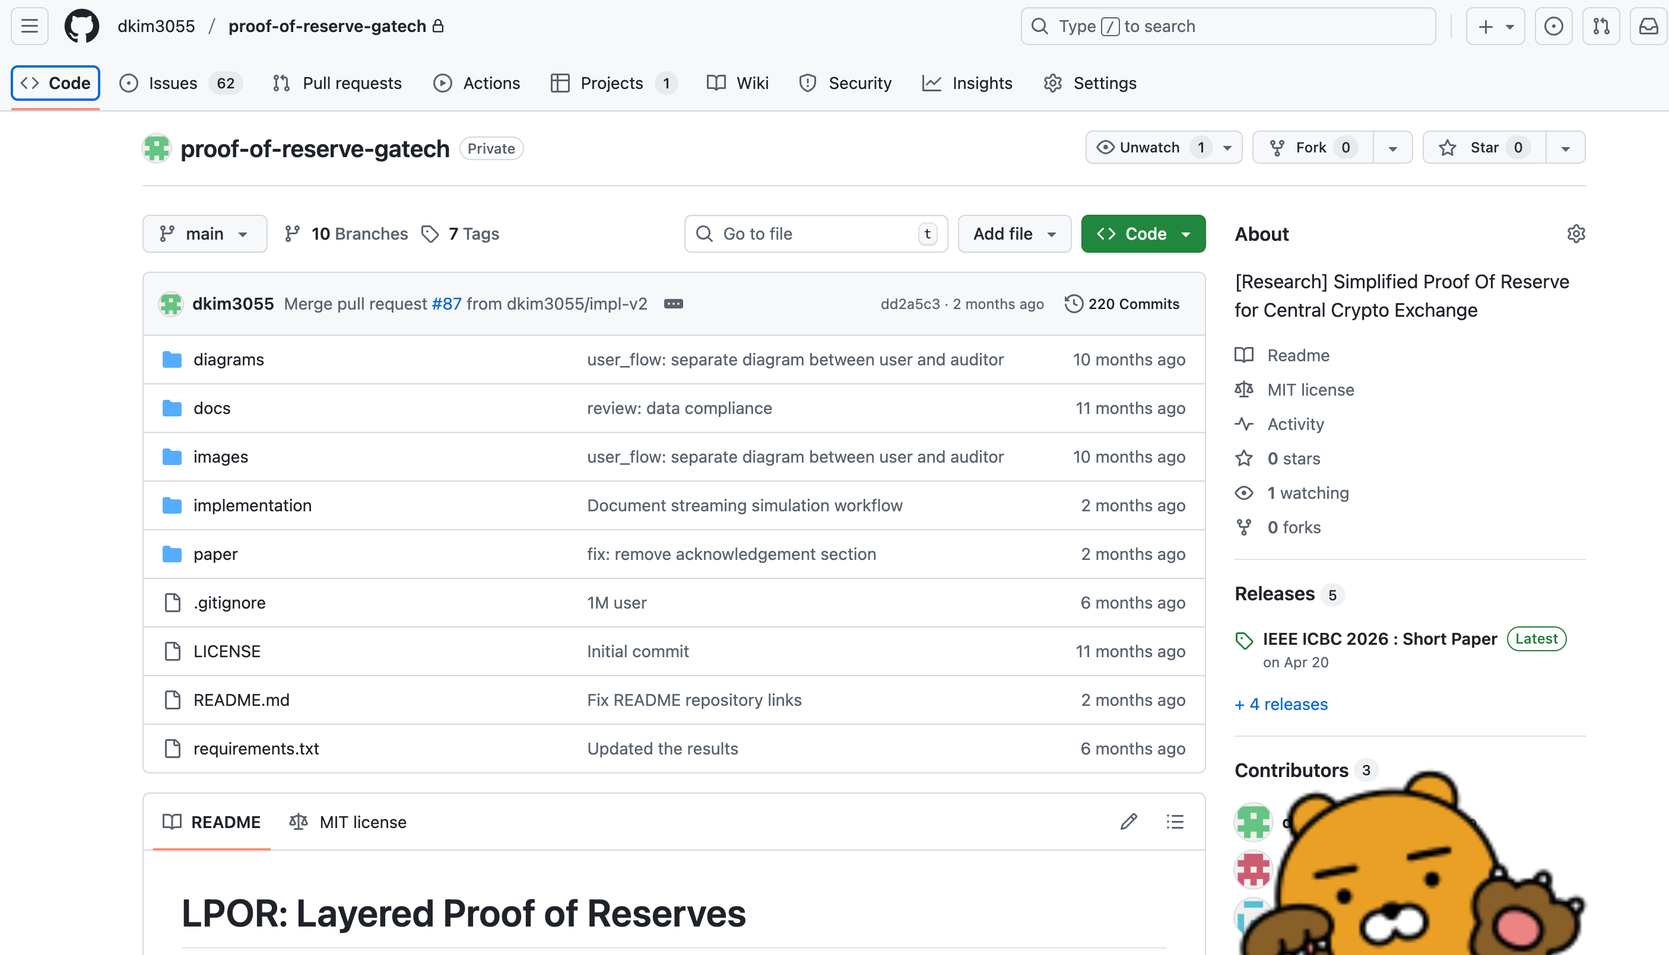Switch to the Projects tab
This screenshot has width=1669, height=955.
click(614, 83)
